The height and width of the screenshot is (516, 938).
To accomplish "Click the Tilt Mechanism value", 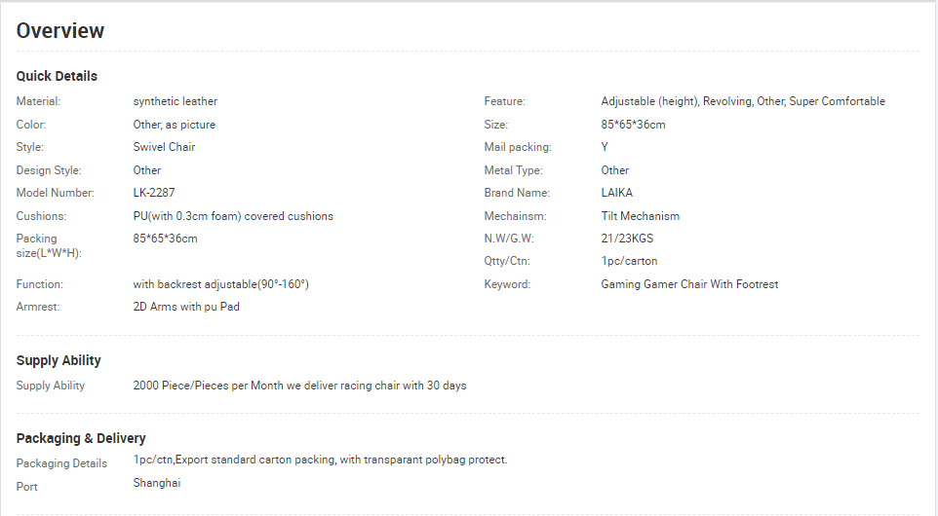I will (x=640, y=215).
